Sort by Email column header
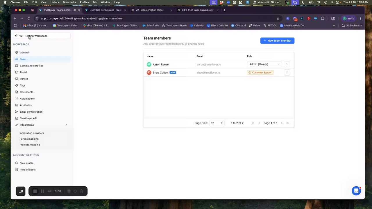Screen dimensions: 372x209 coord(200,56)
